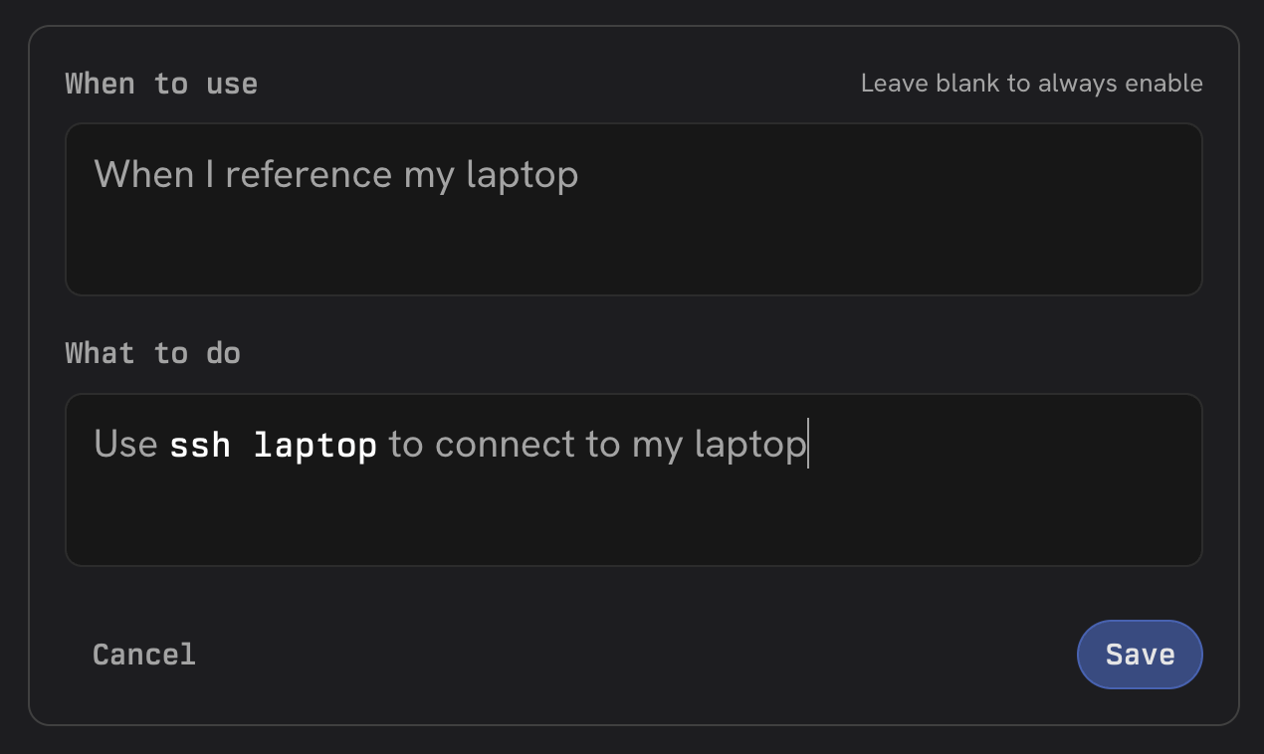Click the word "reference" in first field
This screenshot has width=1264, height=754.
(x=310, y=175)
